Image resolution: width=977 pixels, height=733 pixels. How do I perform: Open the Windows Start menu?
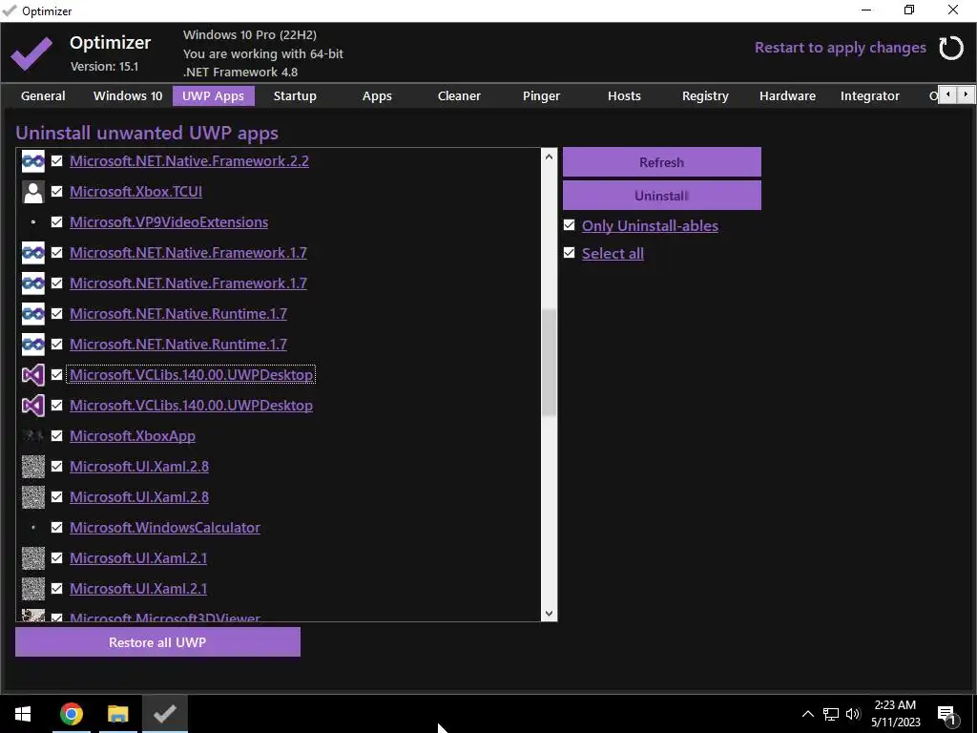coord(23,714)
